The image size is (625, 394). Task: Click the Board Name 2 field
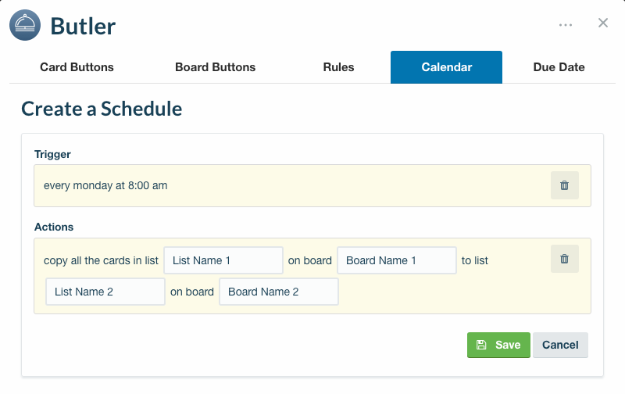[x=279, y=292]
